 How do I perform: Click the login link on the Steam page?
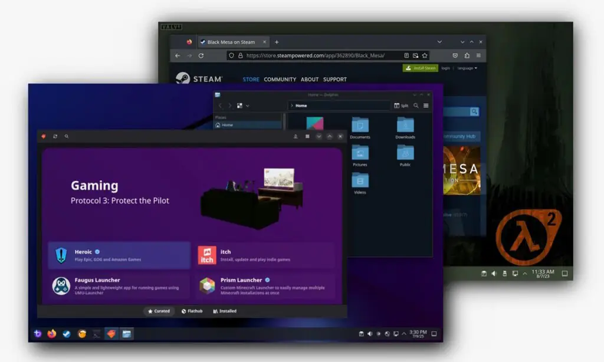click(x=445, y=68)
